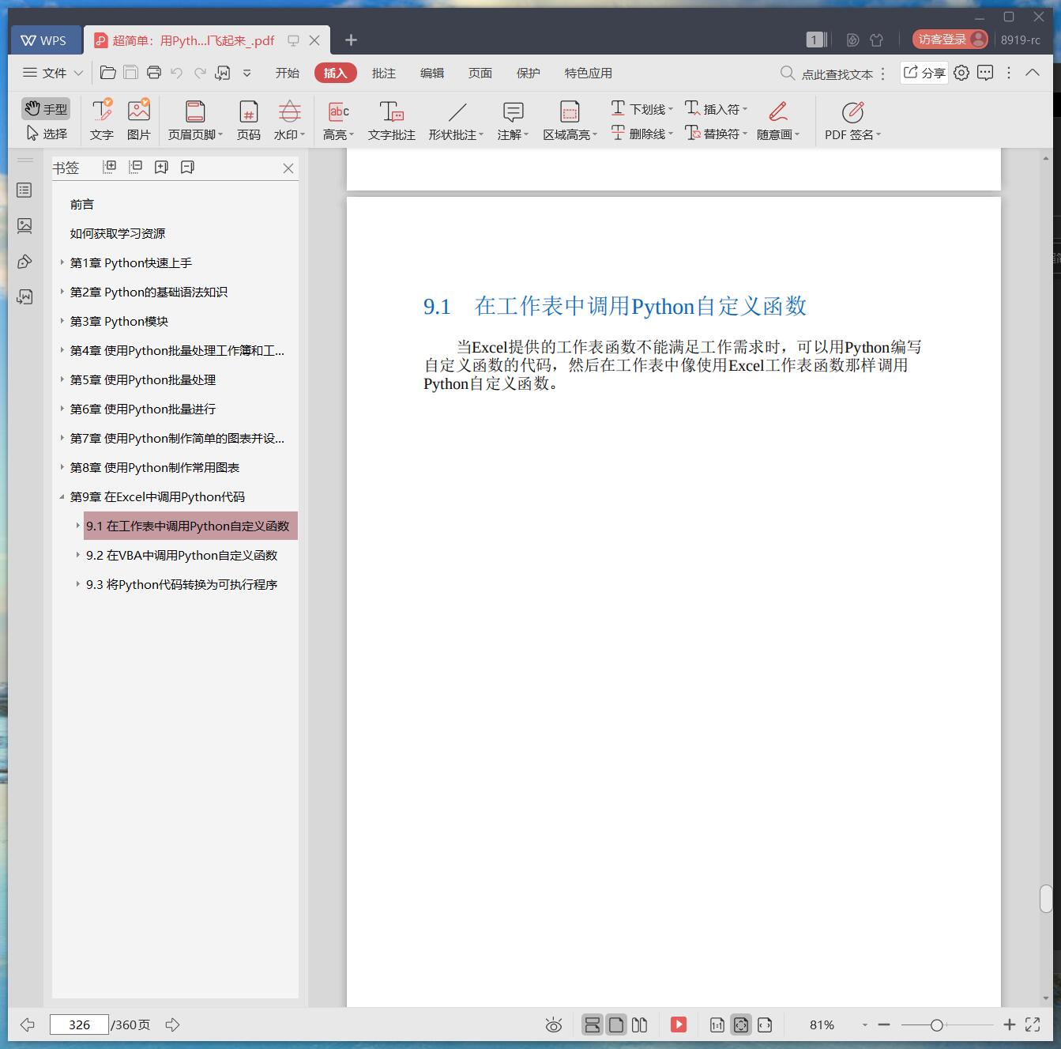Click the 分享 share button
Viewport: 1061px width, 1049px height.
tap(924, 73)
